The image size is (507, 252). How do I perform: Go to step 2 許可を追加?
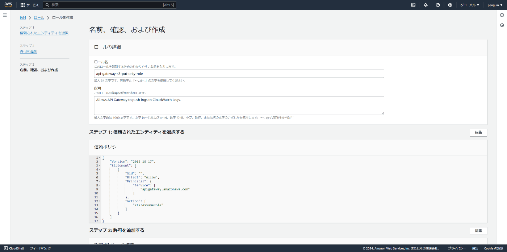28,51
